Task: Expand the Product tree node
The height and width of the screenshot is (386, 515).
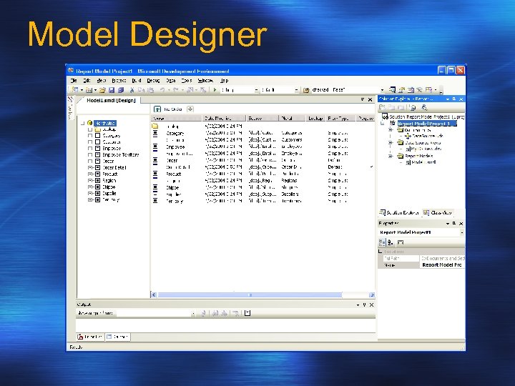Action: click(90, 174)
